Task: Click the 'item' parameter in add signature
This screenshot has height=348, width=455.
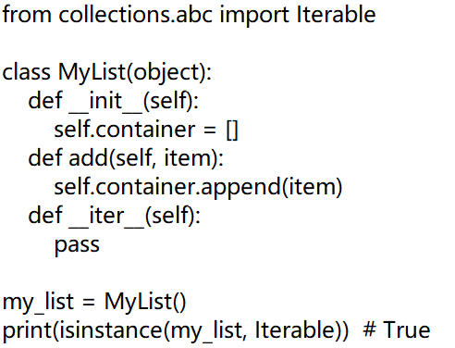Action: [x=188, y=158]
